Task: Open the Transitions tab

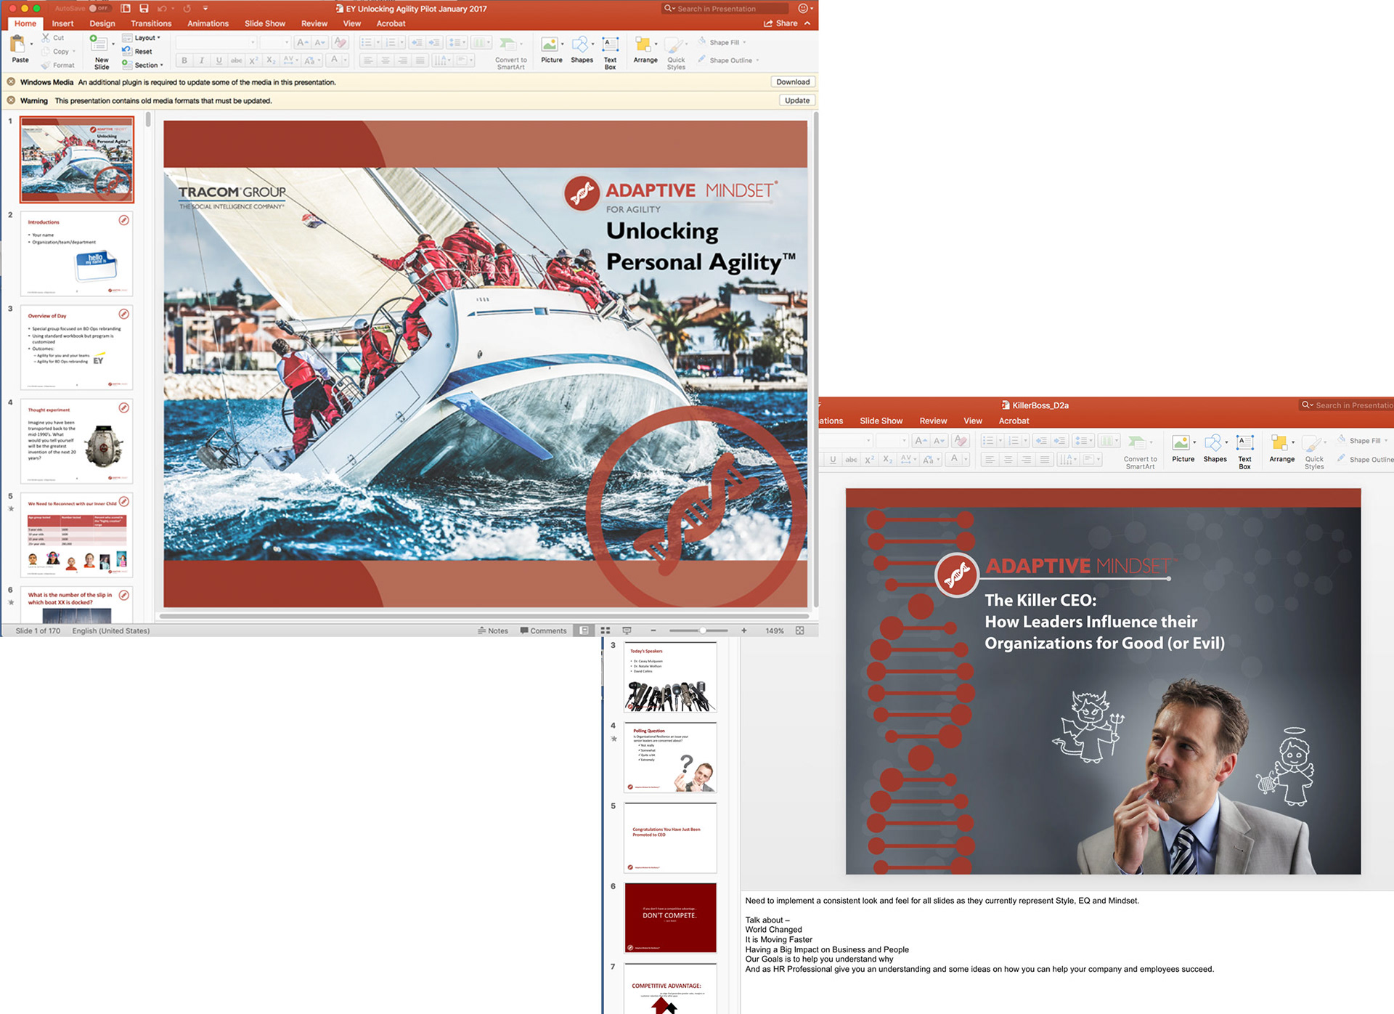Action: (x=151, y=23)
